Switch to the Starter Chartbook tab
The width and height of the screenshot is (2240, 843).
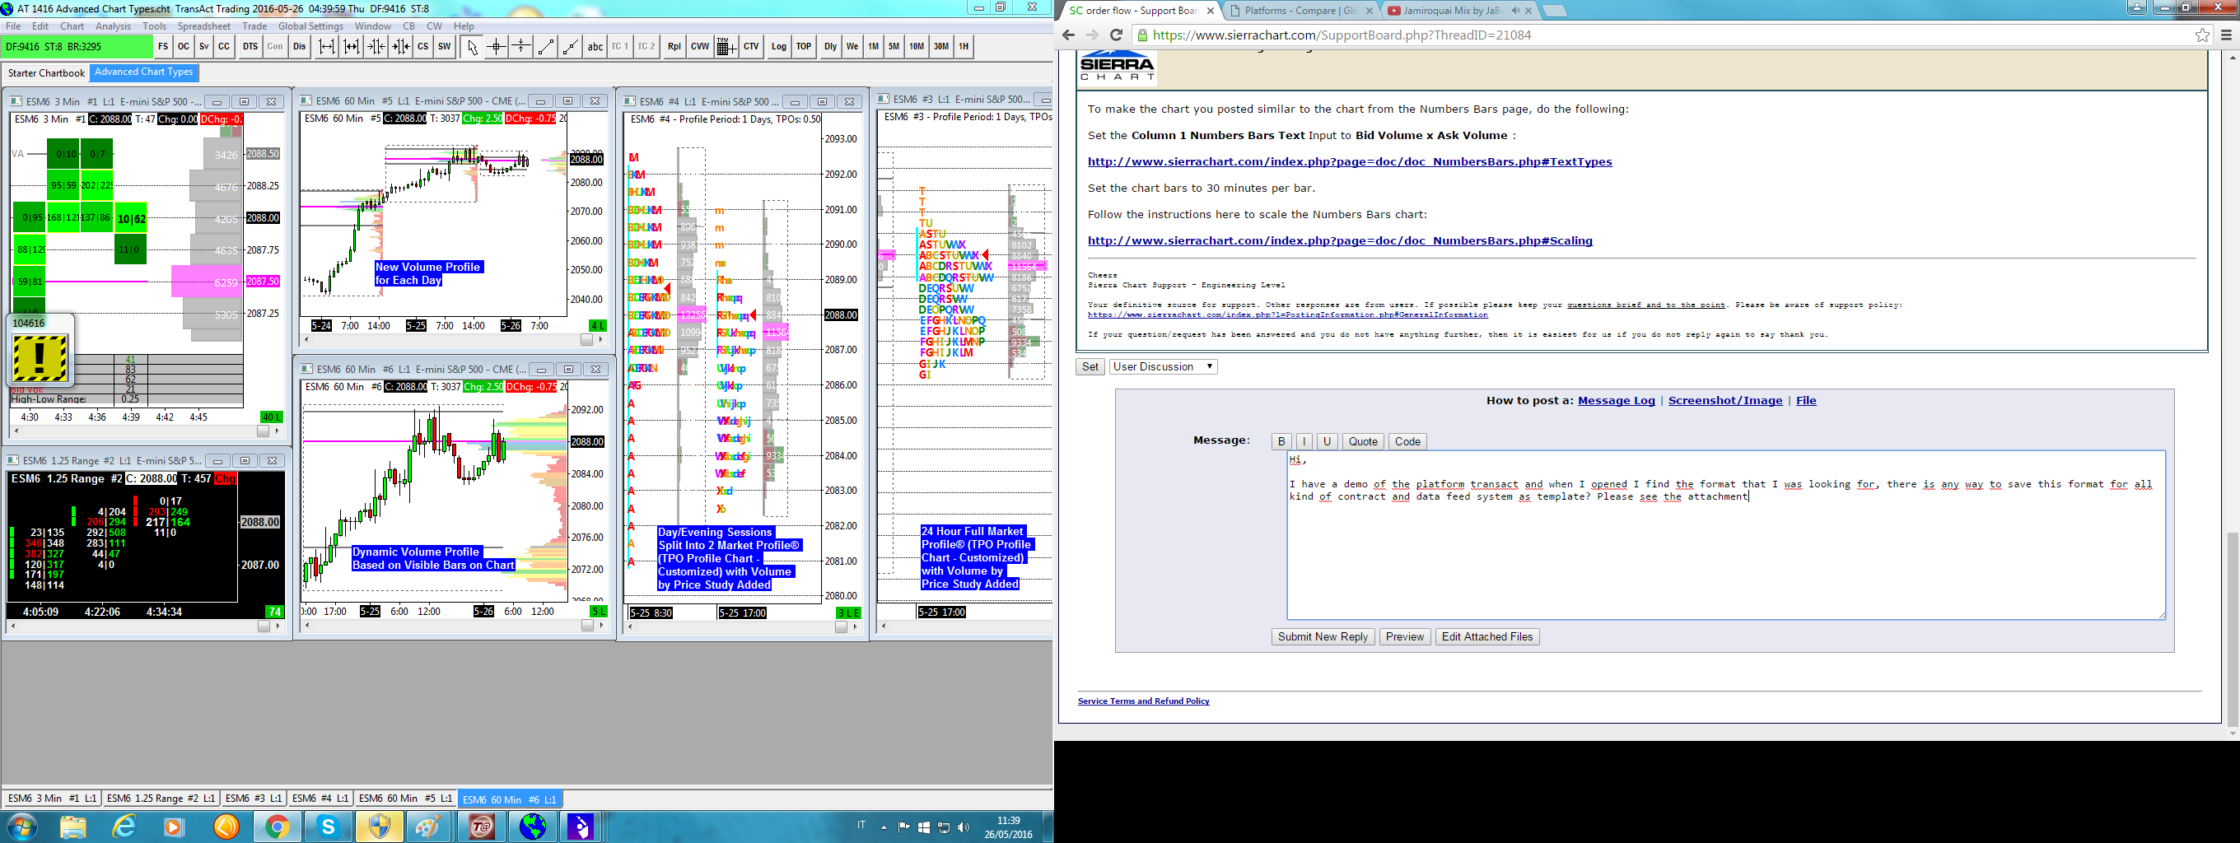click(x=46, y=73)
